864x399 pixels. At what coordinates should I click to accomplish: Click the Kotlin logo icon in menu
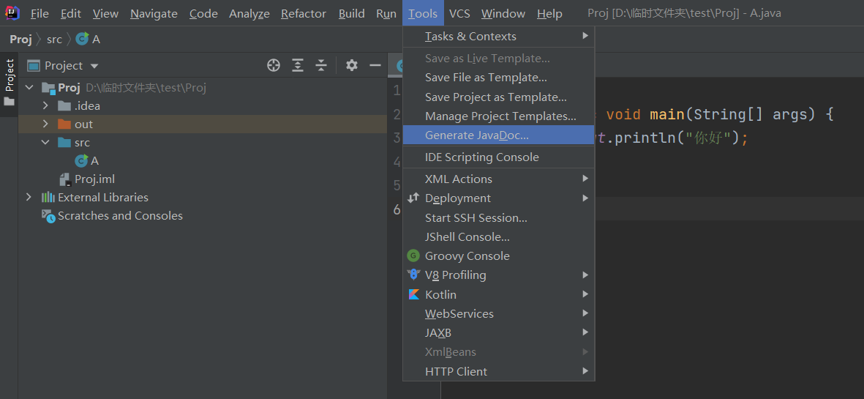(x=414, y=294)
